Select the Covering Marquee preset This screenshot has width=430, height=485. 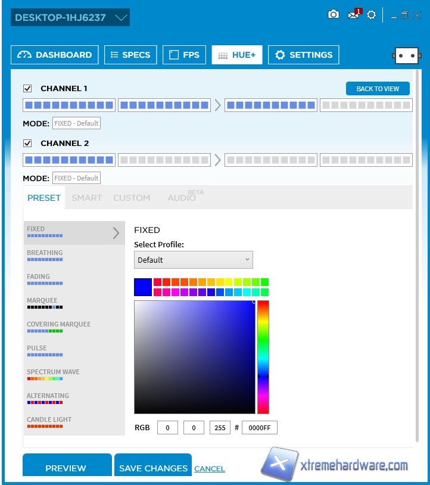tap(58, 327)
